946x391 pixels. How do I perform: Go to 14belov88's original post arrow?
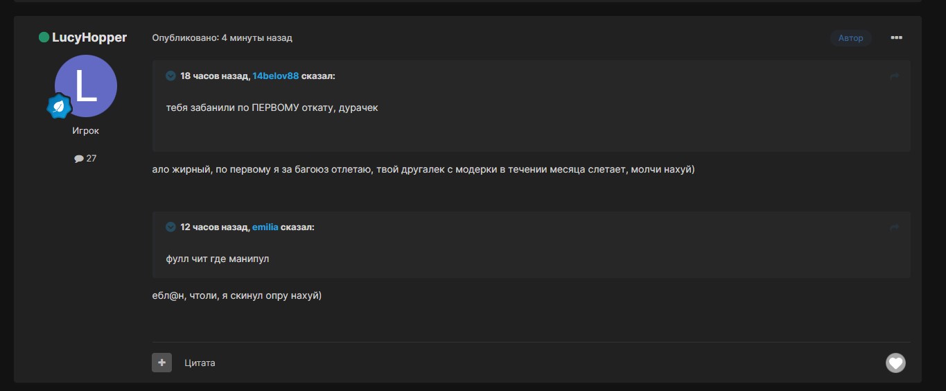coord(894,76)
